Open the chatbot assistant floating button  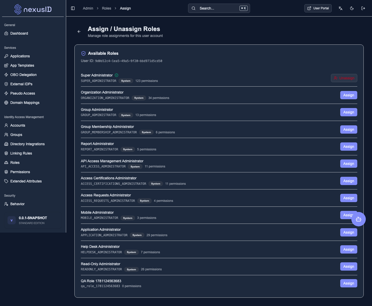[x=359, y=219]
